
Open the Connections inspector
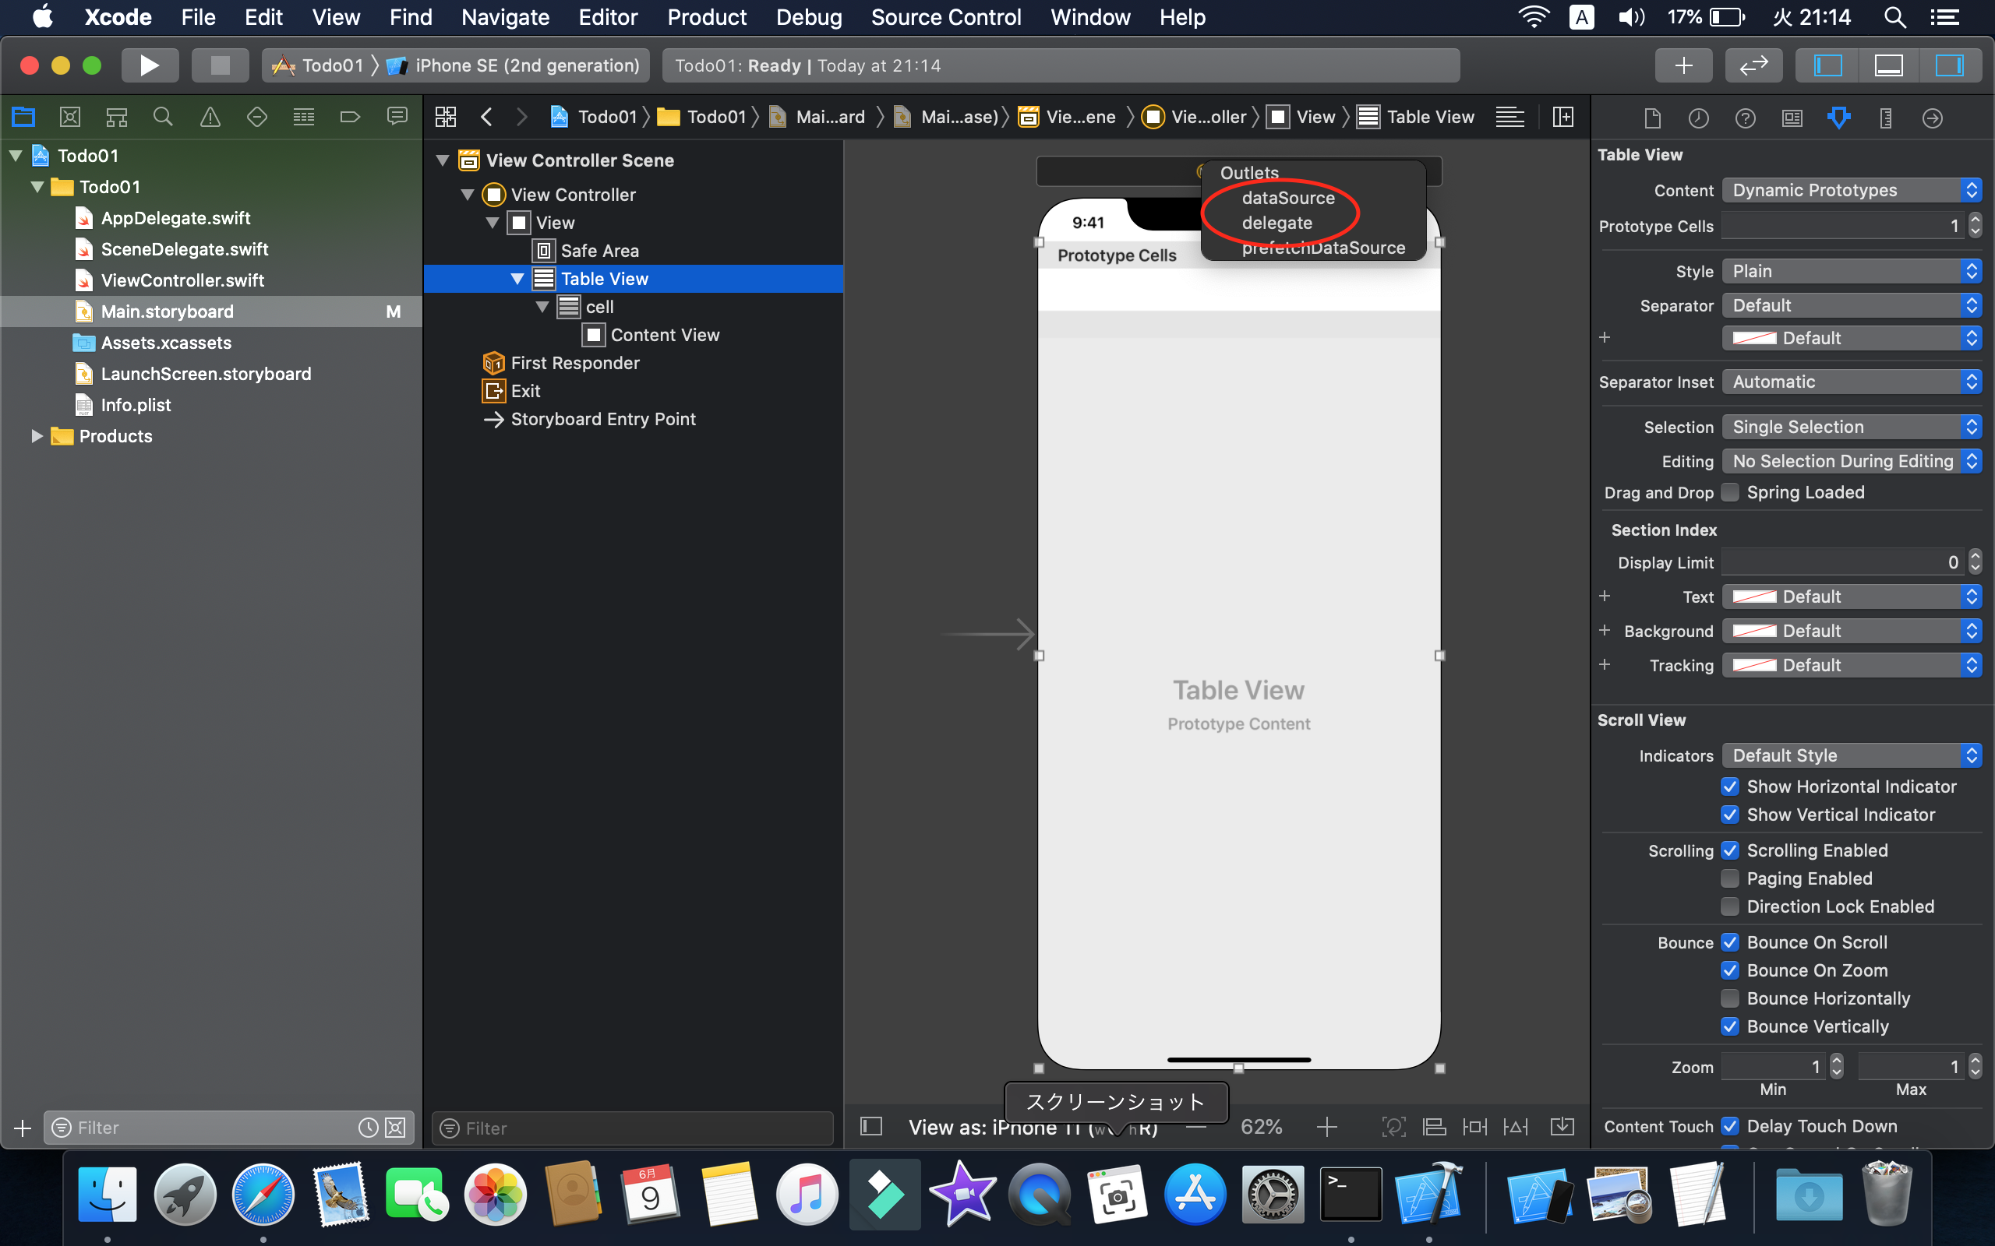pyautogui.click(x=1932, y=118)
